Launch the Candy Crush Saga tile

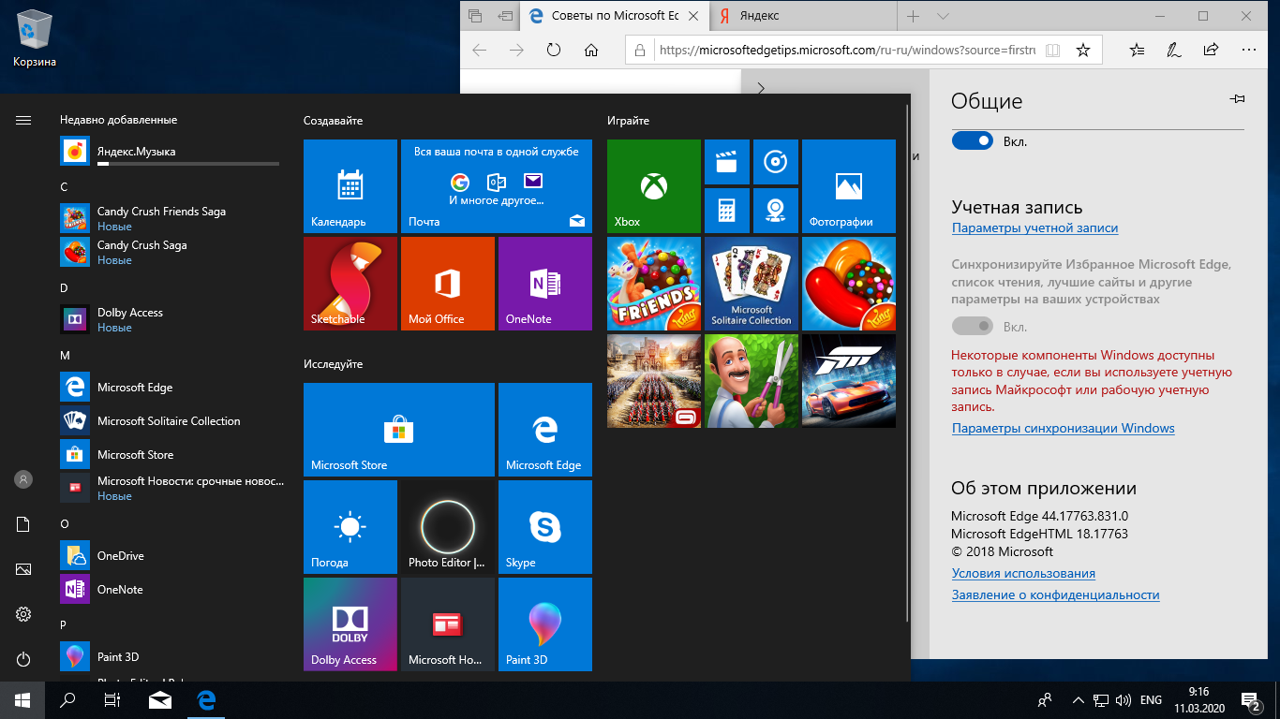(849, 284)
